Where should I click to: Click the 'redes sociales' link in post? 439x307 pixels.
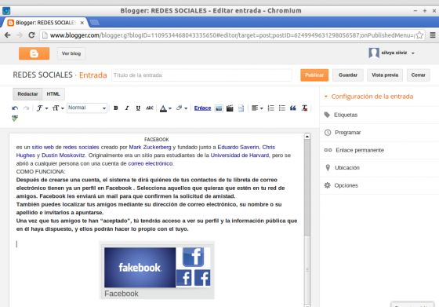(81, 147)
